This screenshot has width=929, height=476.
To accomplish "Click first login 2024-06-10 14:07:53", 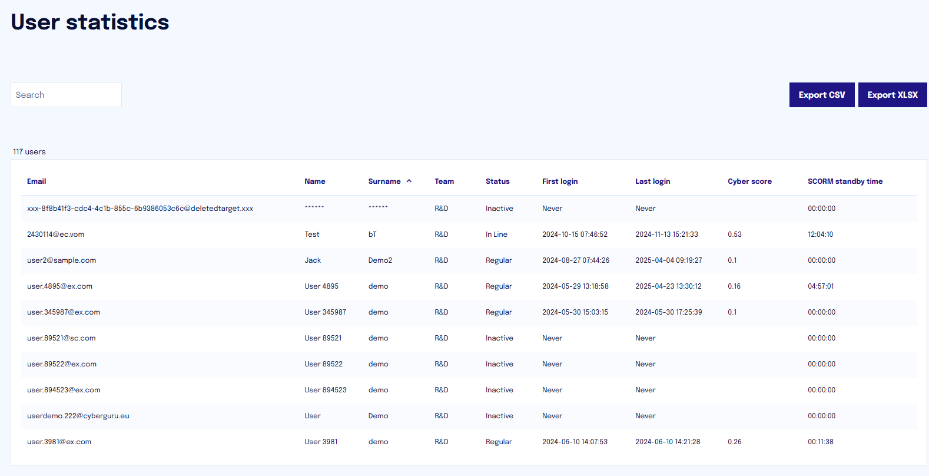I will tap(575, 442).
